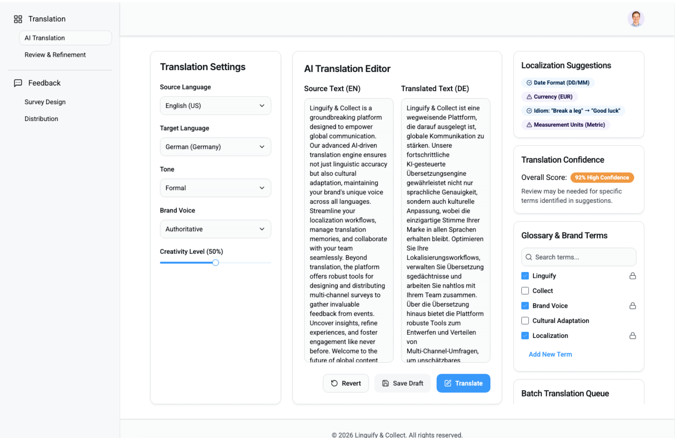Expand the Target Language German dropdown
The width and height of the screenshot is (675, 438).
click(215, 147)
